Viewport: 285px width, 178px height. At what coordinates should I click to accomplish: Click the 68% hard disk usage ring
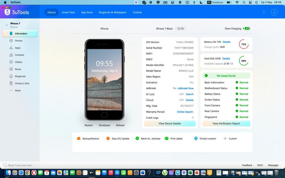point(244,61)
